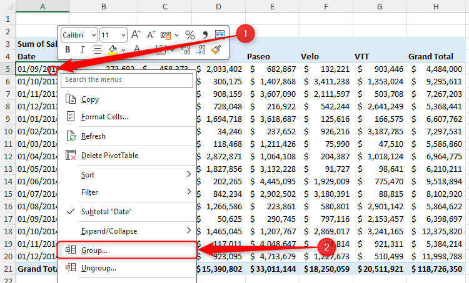Image resolution: width=469 pixels, height=283 pixels.
Task: Select row 21 header
Action: click(8, 269)
